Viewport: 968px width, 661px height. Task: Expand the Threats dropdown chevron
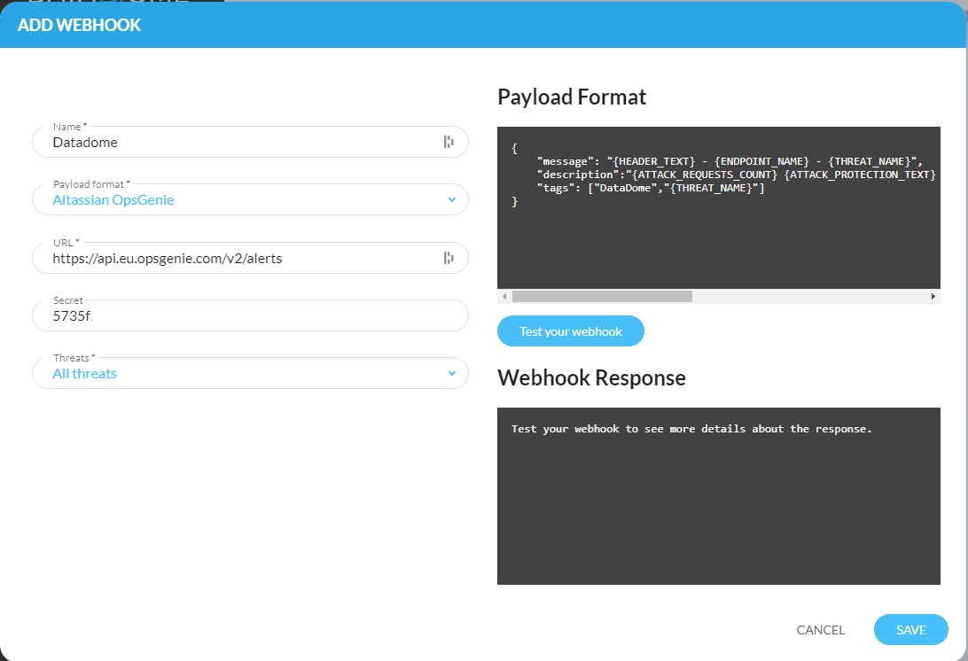452,373
